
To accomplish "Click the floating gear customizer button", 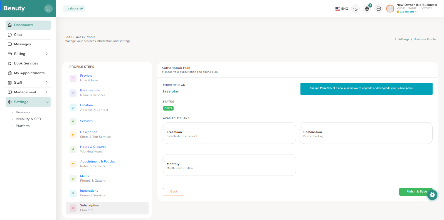I will coord(432,195).
